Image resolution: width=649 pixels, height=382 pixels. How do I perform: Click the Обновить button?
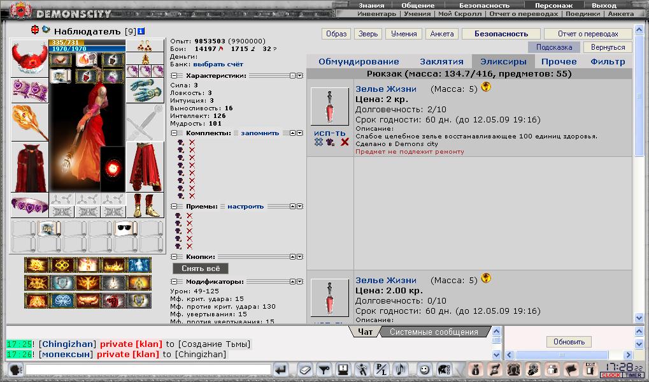click(569, 342)
